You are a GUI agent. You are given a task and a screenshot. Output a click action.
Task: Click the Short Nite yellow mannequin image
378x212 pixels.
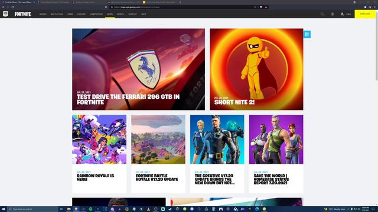coord(256,69)
